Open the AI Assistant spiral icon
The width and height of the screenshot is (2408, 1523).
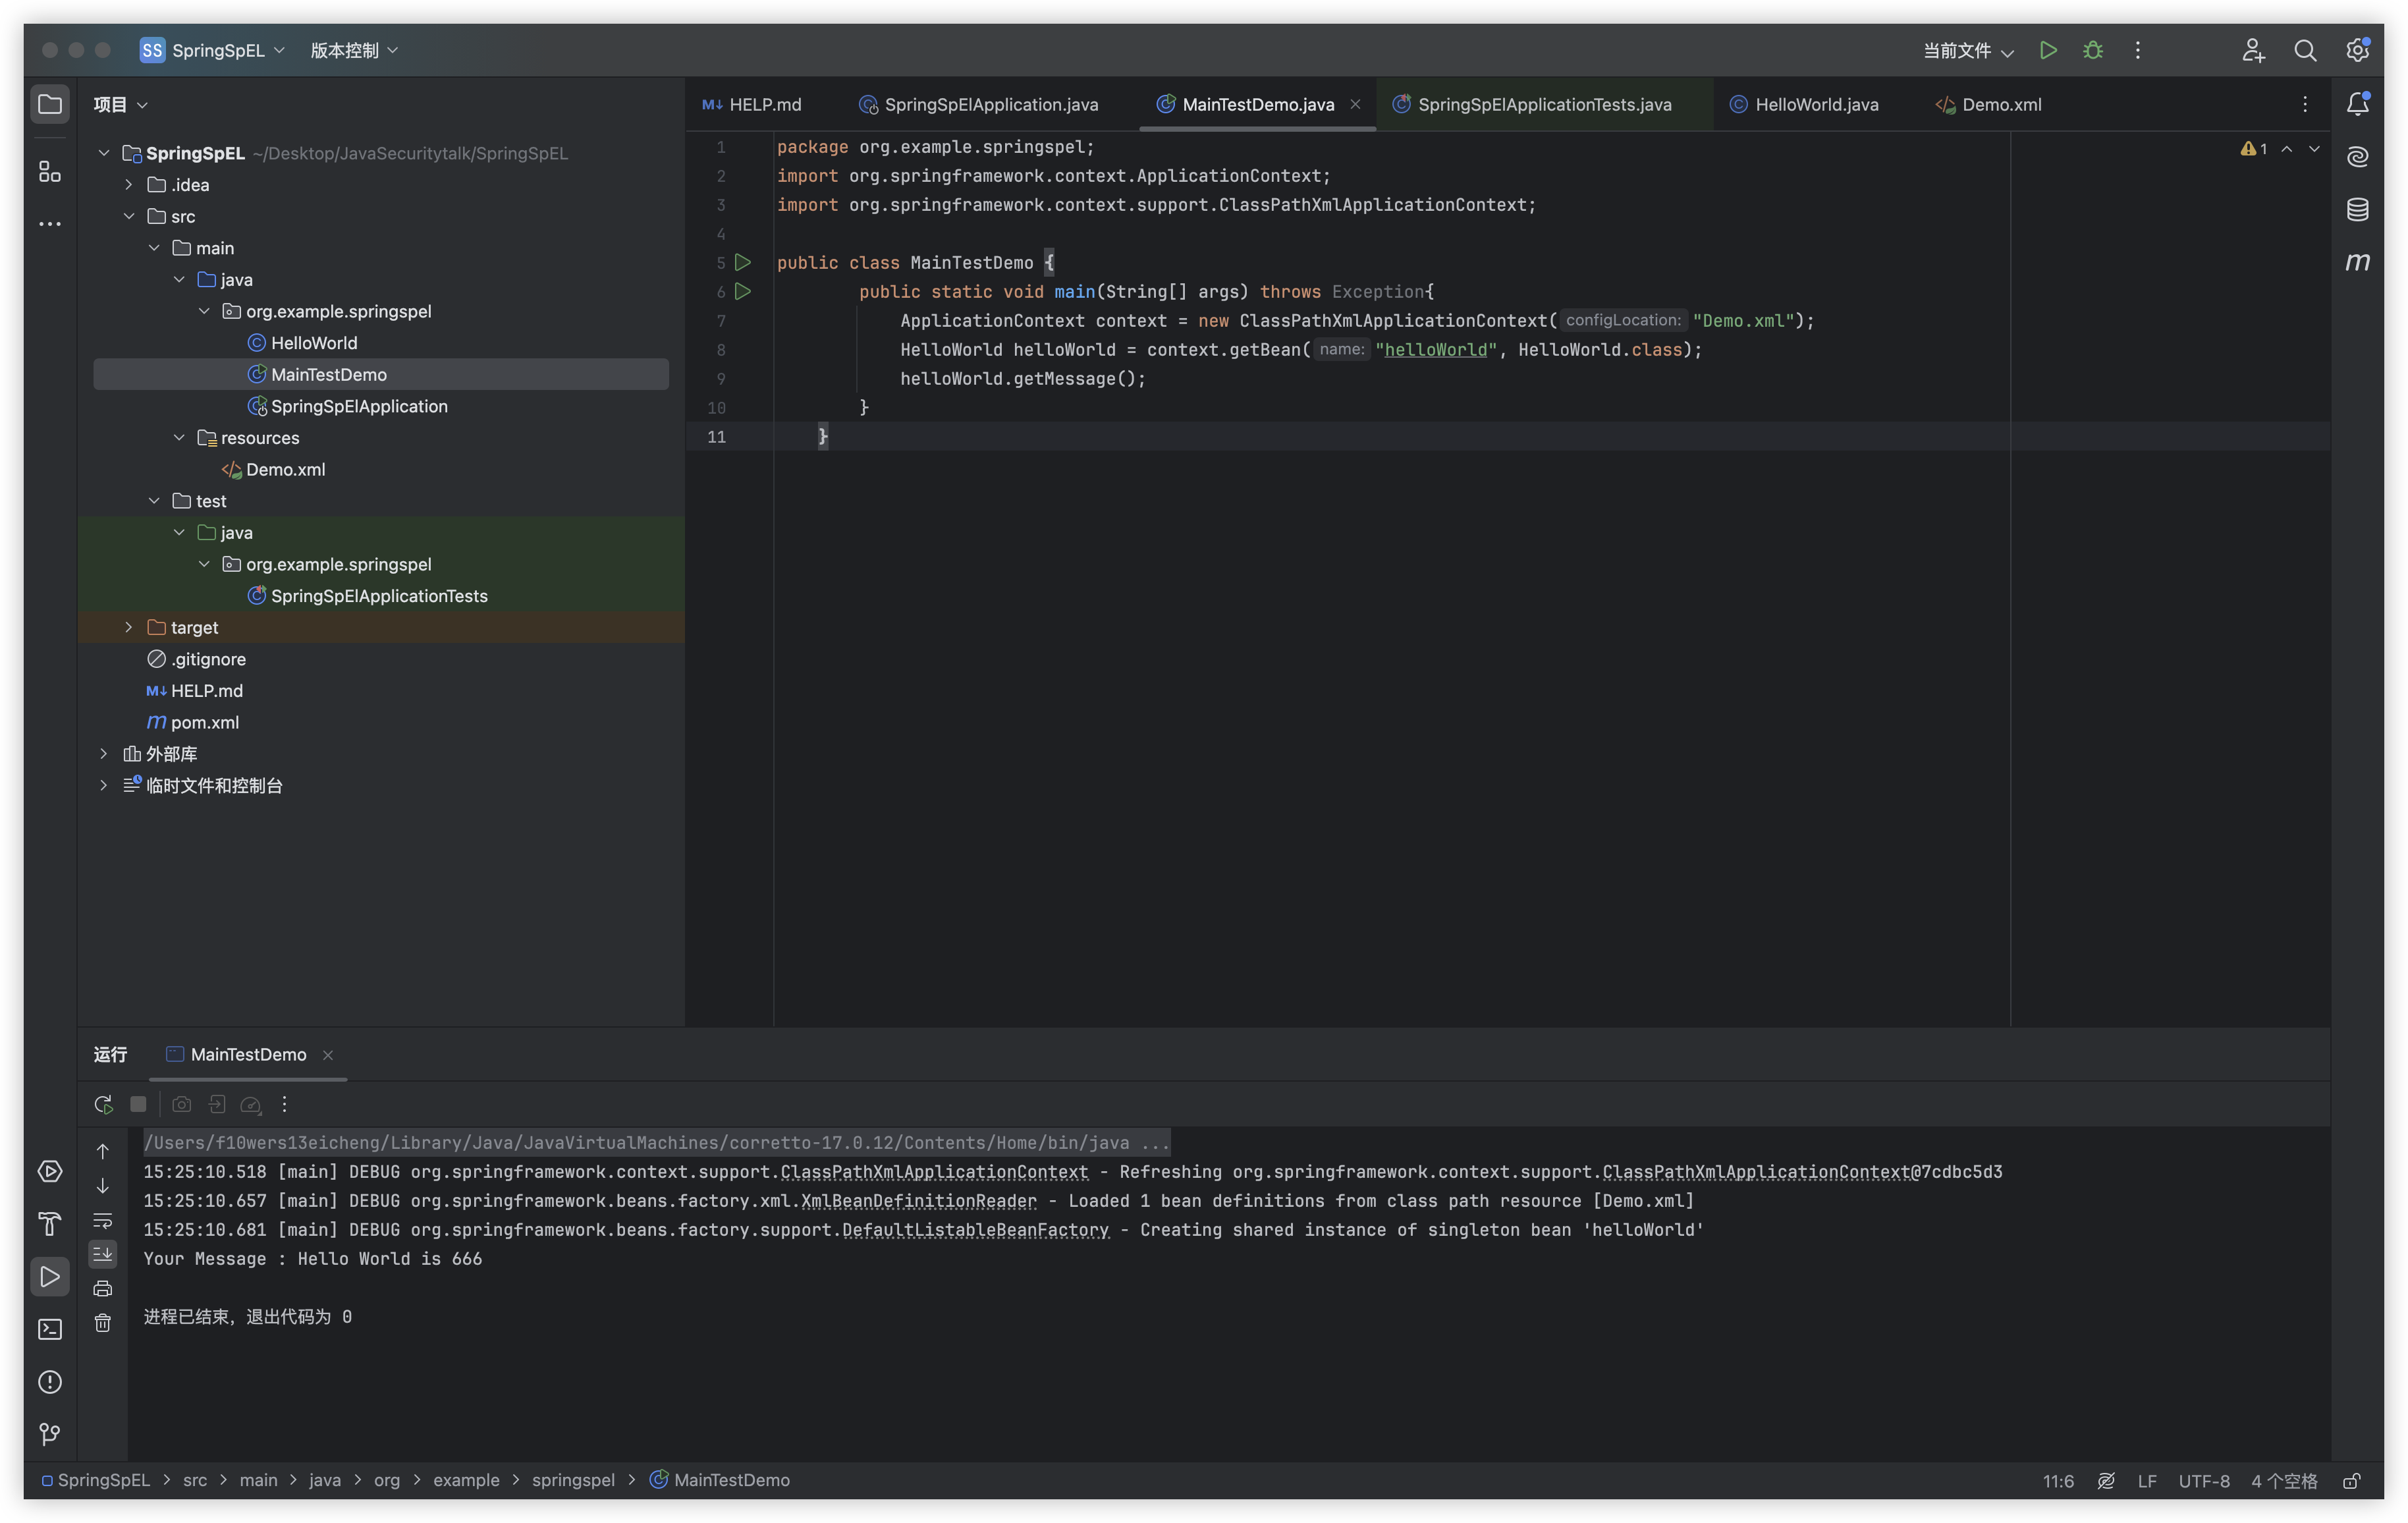(x=2357, y=156)
